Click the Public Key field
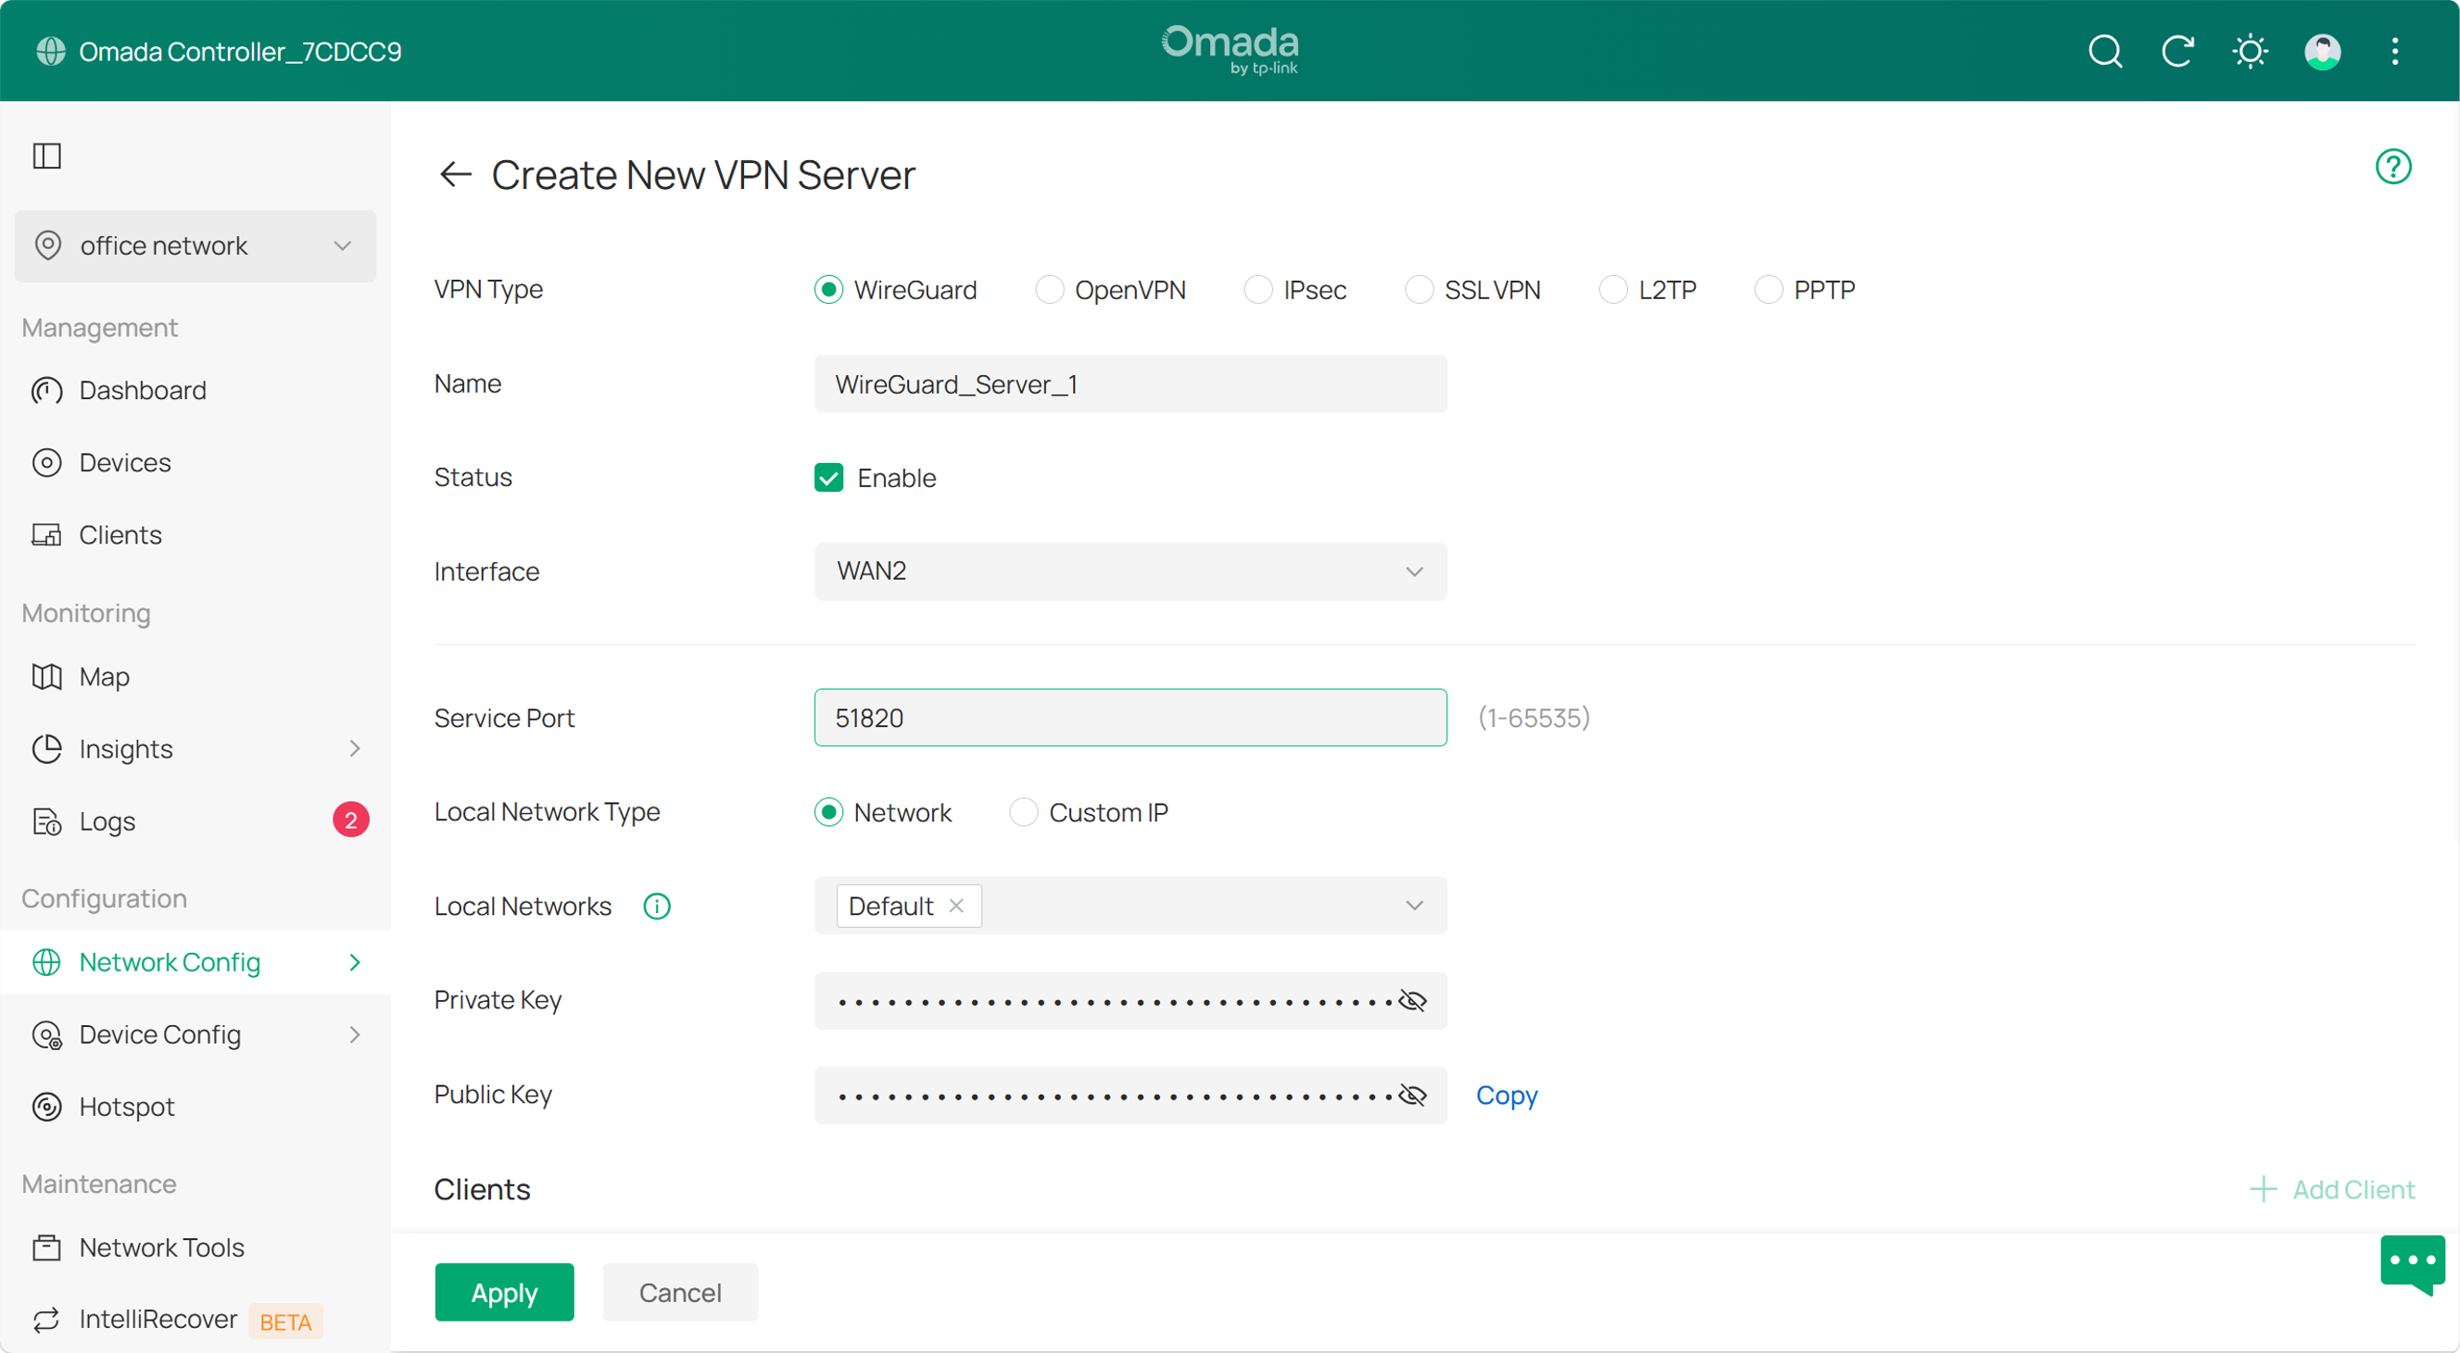 [1129, 1095]
